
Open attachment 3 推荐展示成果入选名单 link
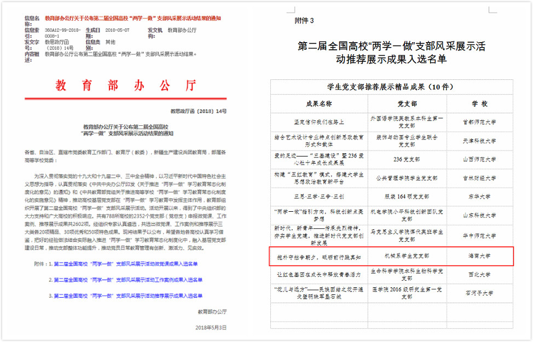point(128,296)
